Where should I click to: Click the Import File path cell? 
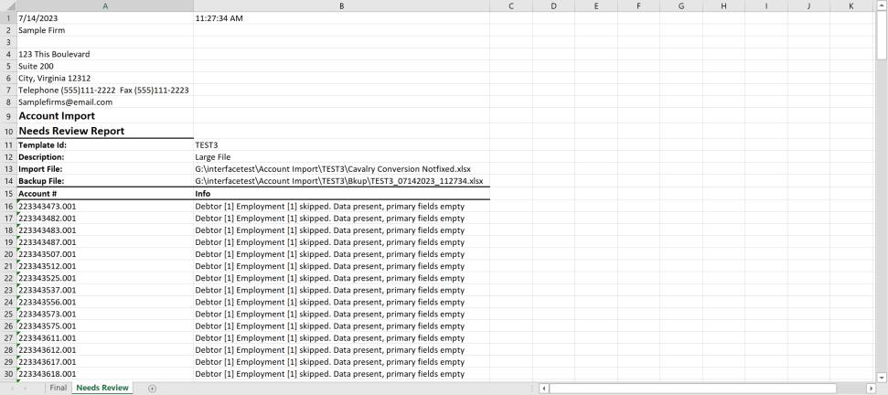(x=341, y=169)
